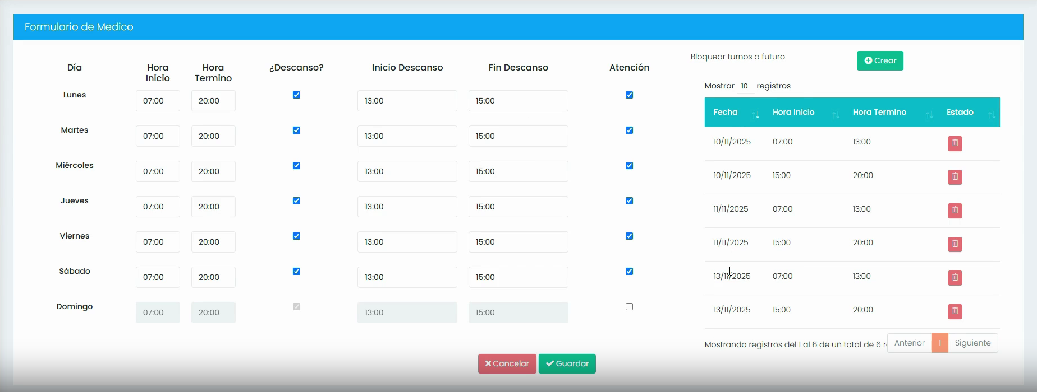Open the Mostrar registros count dropdown
This screenshot has height=392, width=1037.
745,86
